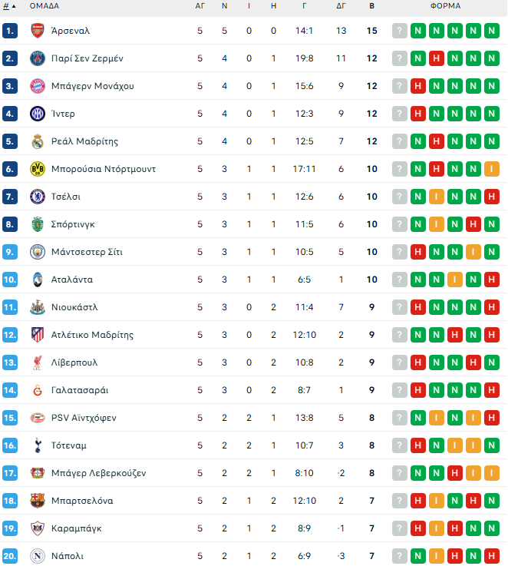Open the Manchester City badge icon

(37, 252)
